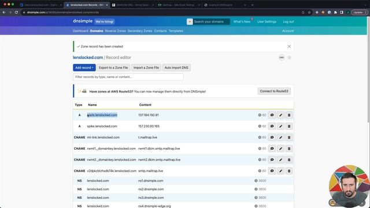This screenshot has height=208, width=370.
Task: Go back in browser history
Action: pyautogui.click(x=4, y=12)
